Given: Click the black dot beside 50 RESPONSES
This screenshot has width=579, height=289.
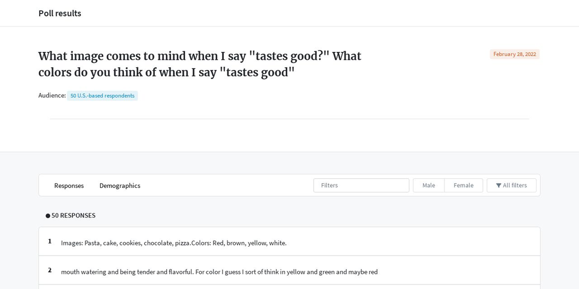Looking at the screenshot, I should [48, 216].
